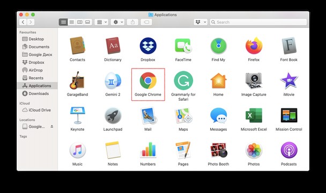Image resolution: width=326 pixels, height=193 pixels.
Task: Select the iMovie star icon
Action: point(289,80)
